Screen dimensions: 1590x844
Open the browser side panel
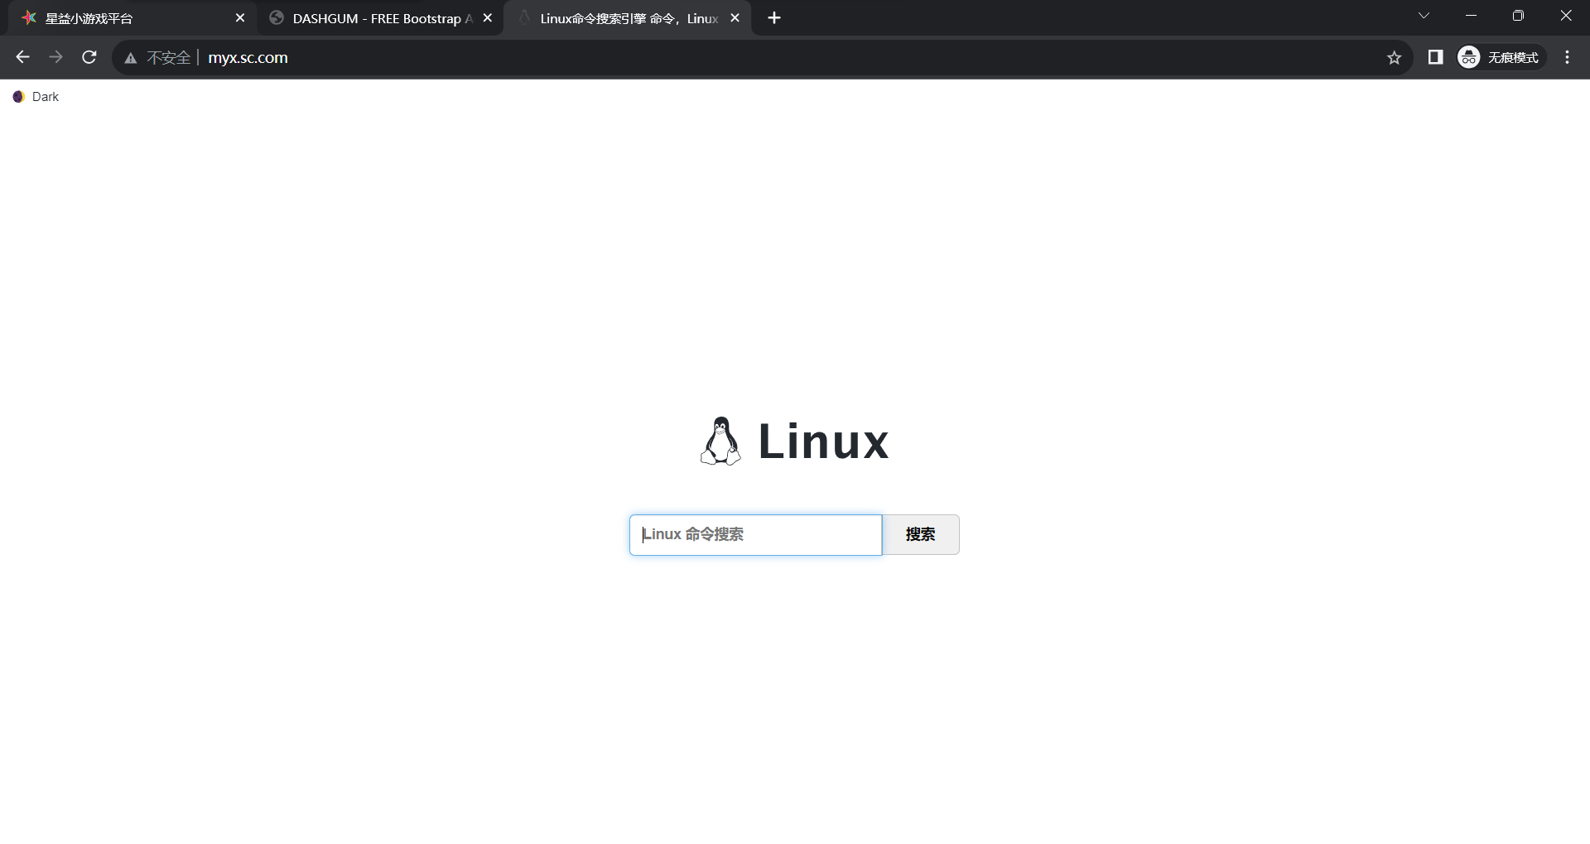click(1435, 57)
